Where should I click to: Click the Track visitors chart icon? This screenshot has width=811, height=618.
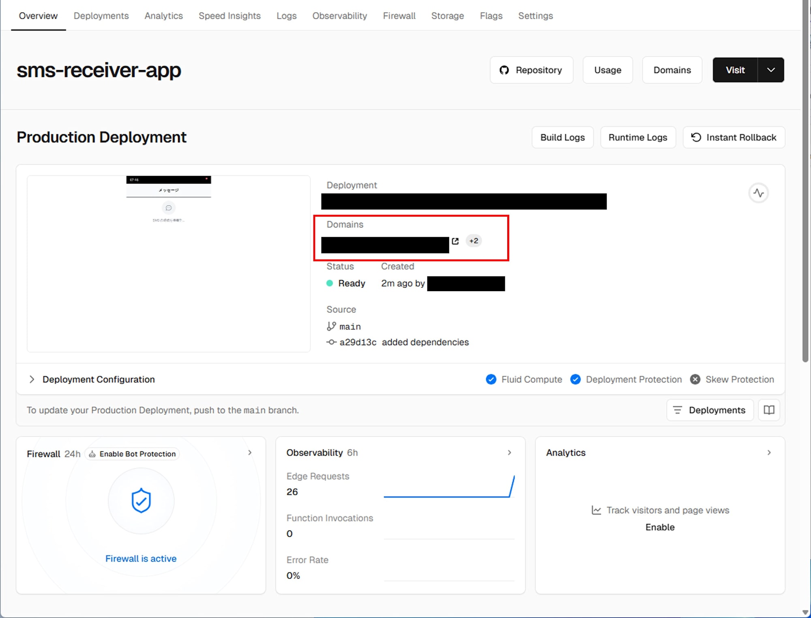pyautogui.click(x=596, y=510)
